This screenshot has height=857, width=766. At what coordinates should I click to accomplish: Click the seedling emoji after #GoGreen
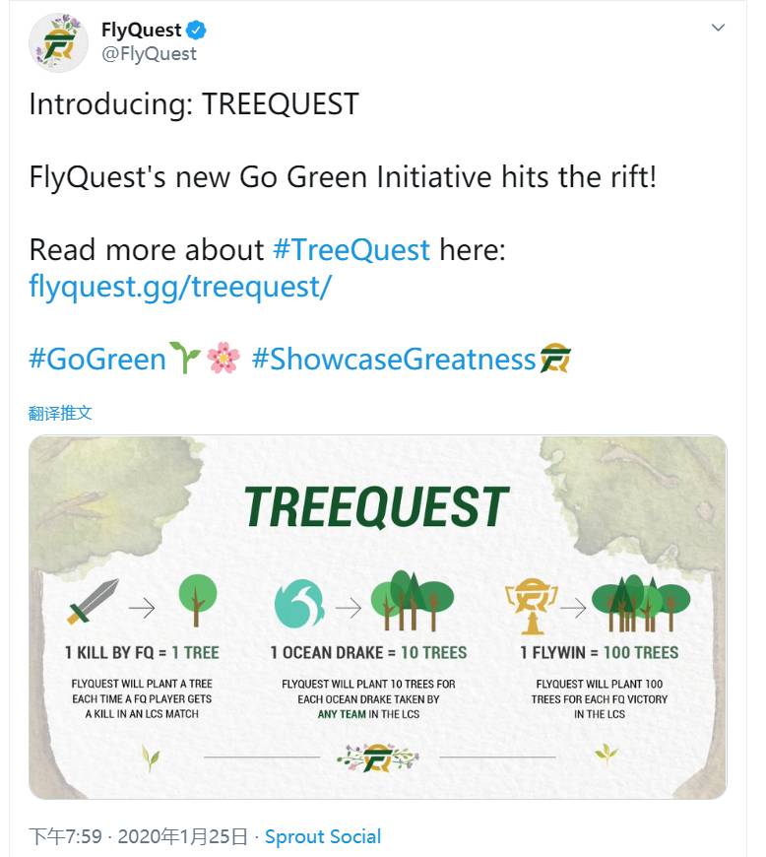click(x=185, y=360)
